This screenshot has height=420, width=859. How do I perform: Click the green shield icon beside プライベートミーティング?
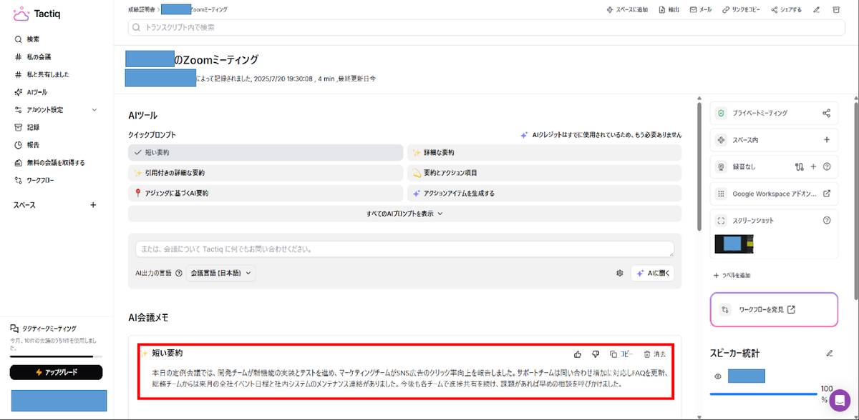point(721,113)
